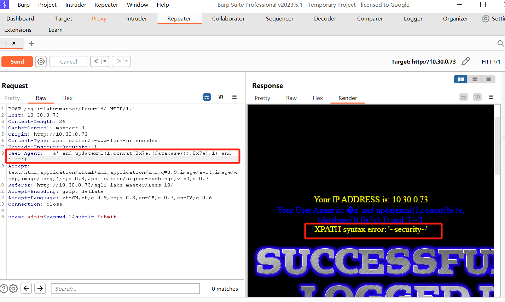Select Request Hex view tab
505x302 pixels.
coord(67,98)
